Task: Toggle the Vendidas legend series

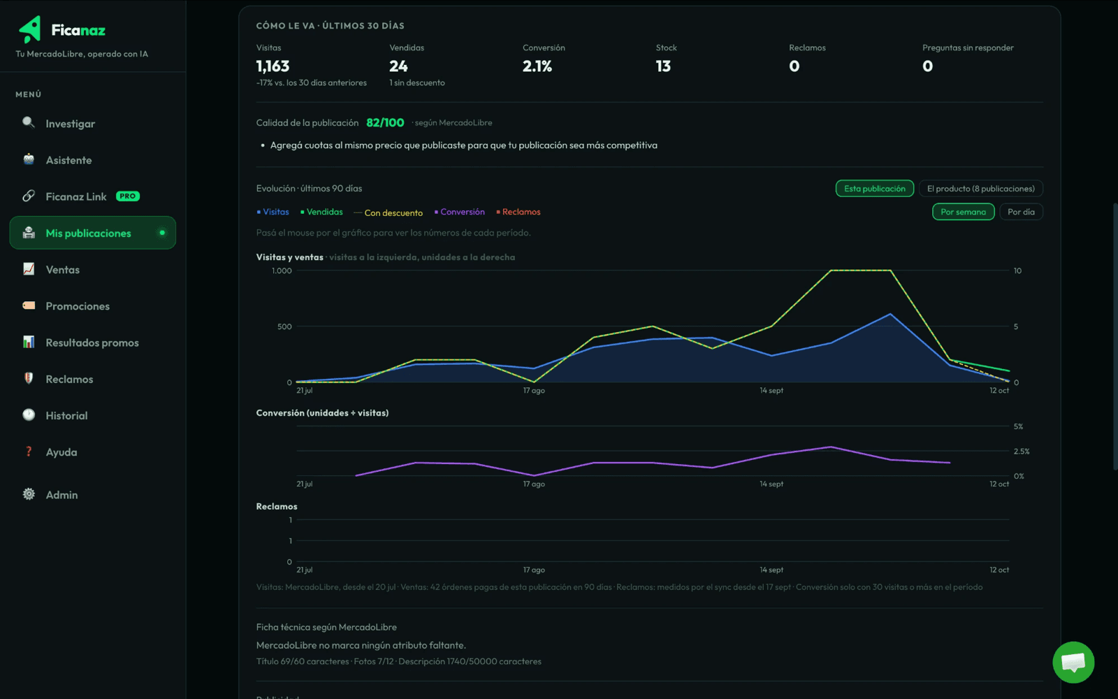Action: pyautogui.click(x=321, y=212)
